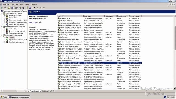Viewport: 176px width, 99px height.
Task: Expand the Общие папки node
Action: click(x=4, y=18)
